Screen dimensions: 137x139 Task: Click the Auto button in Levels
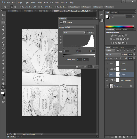(x=91, y=33)
